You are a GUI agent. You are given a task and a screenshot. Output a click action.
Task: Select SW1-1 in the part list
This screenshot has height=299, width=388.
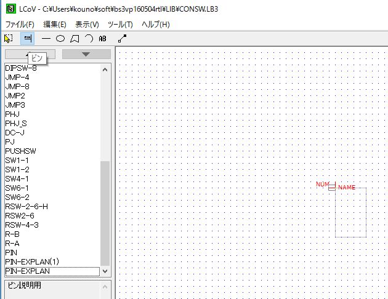tap(52, 161)
